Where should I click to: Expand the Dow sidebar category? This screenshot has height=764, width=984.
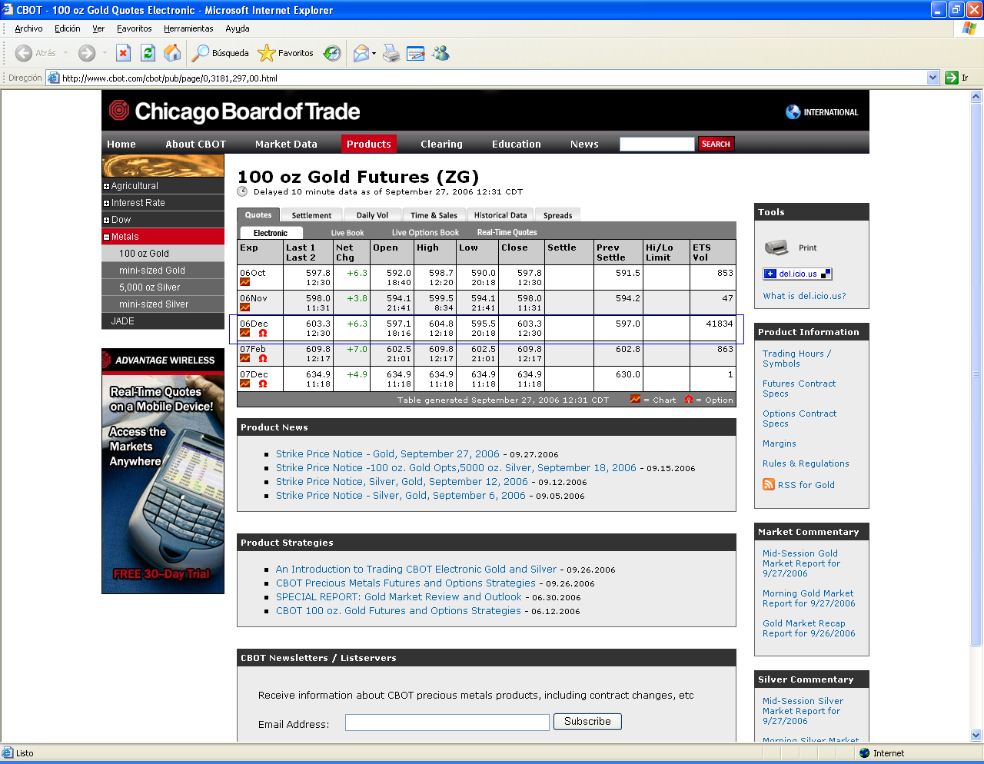pos(106,220)
